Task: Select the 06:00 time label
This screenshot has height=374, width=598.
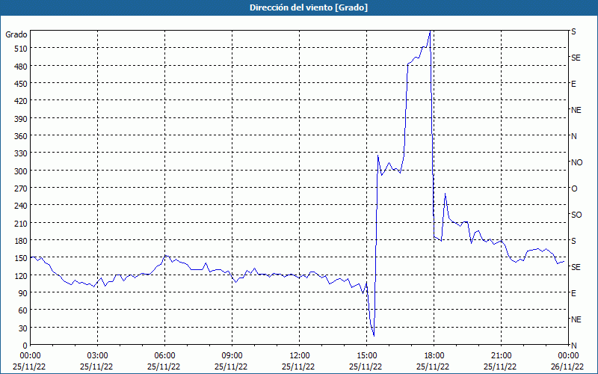Action: [164, 356]
